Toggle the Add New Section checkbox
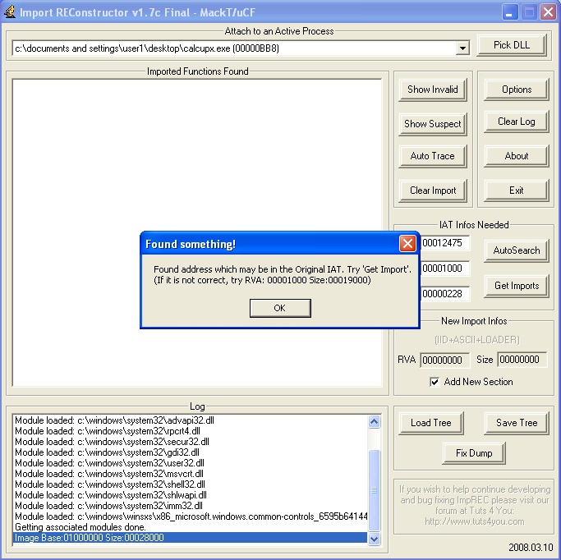This screenshot has width=561, height=560. click(435, 382)
